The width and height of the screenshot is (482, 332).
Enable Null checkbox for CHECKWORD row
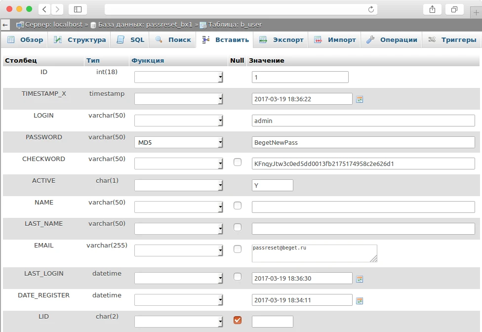(238, 162)
